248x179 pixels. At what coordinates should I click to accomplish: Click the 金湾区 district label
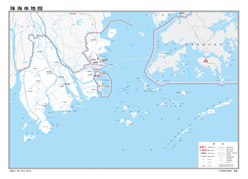67,84
